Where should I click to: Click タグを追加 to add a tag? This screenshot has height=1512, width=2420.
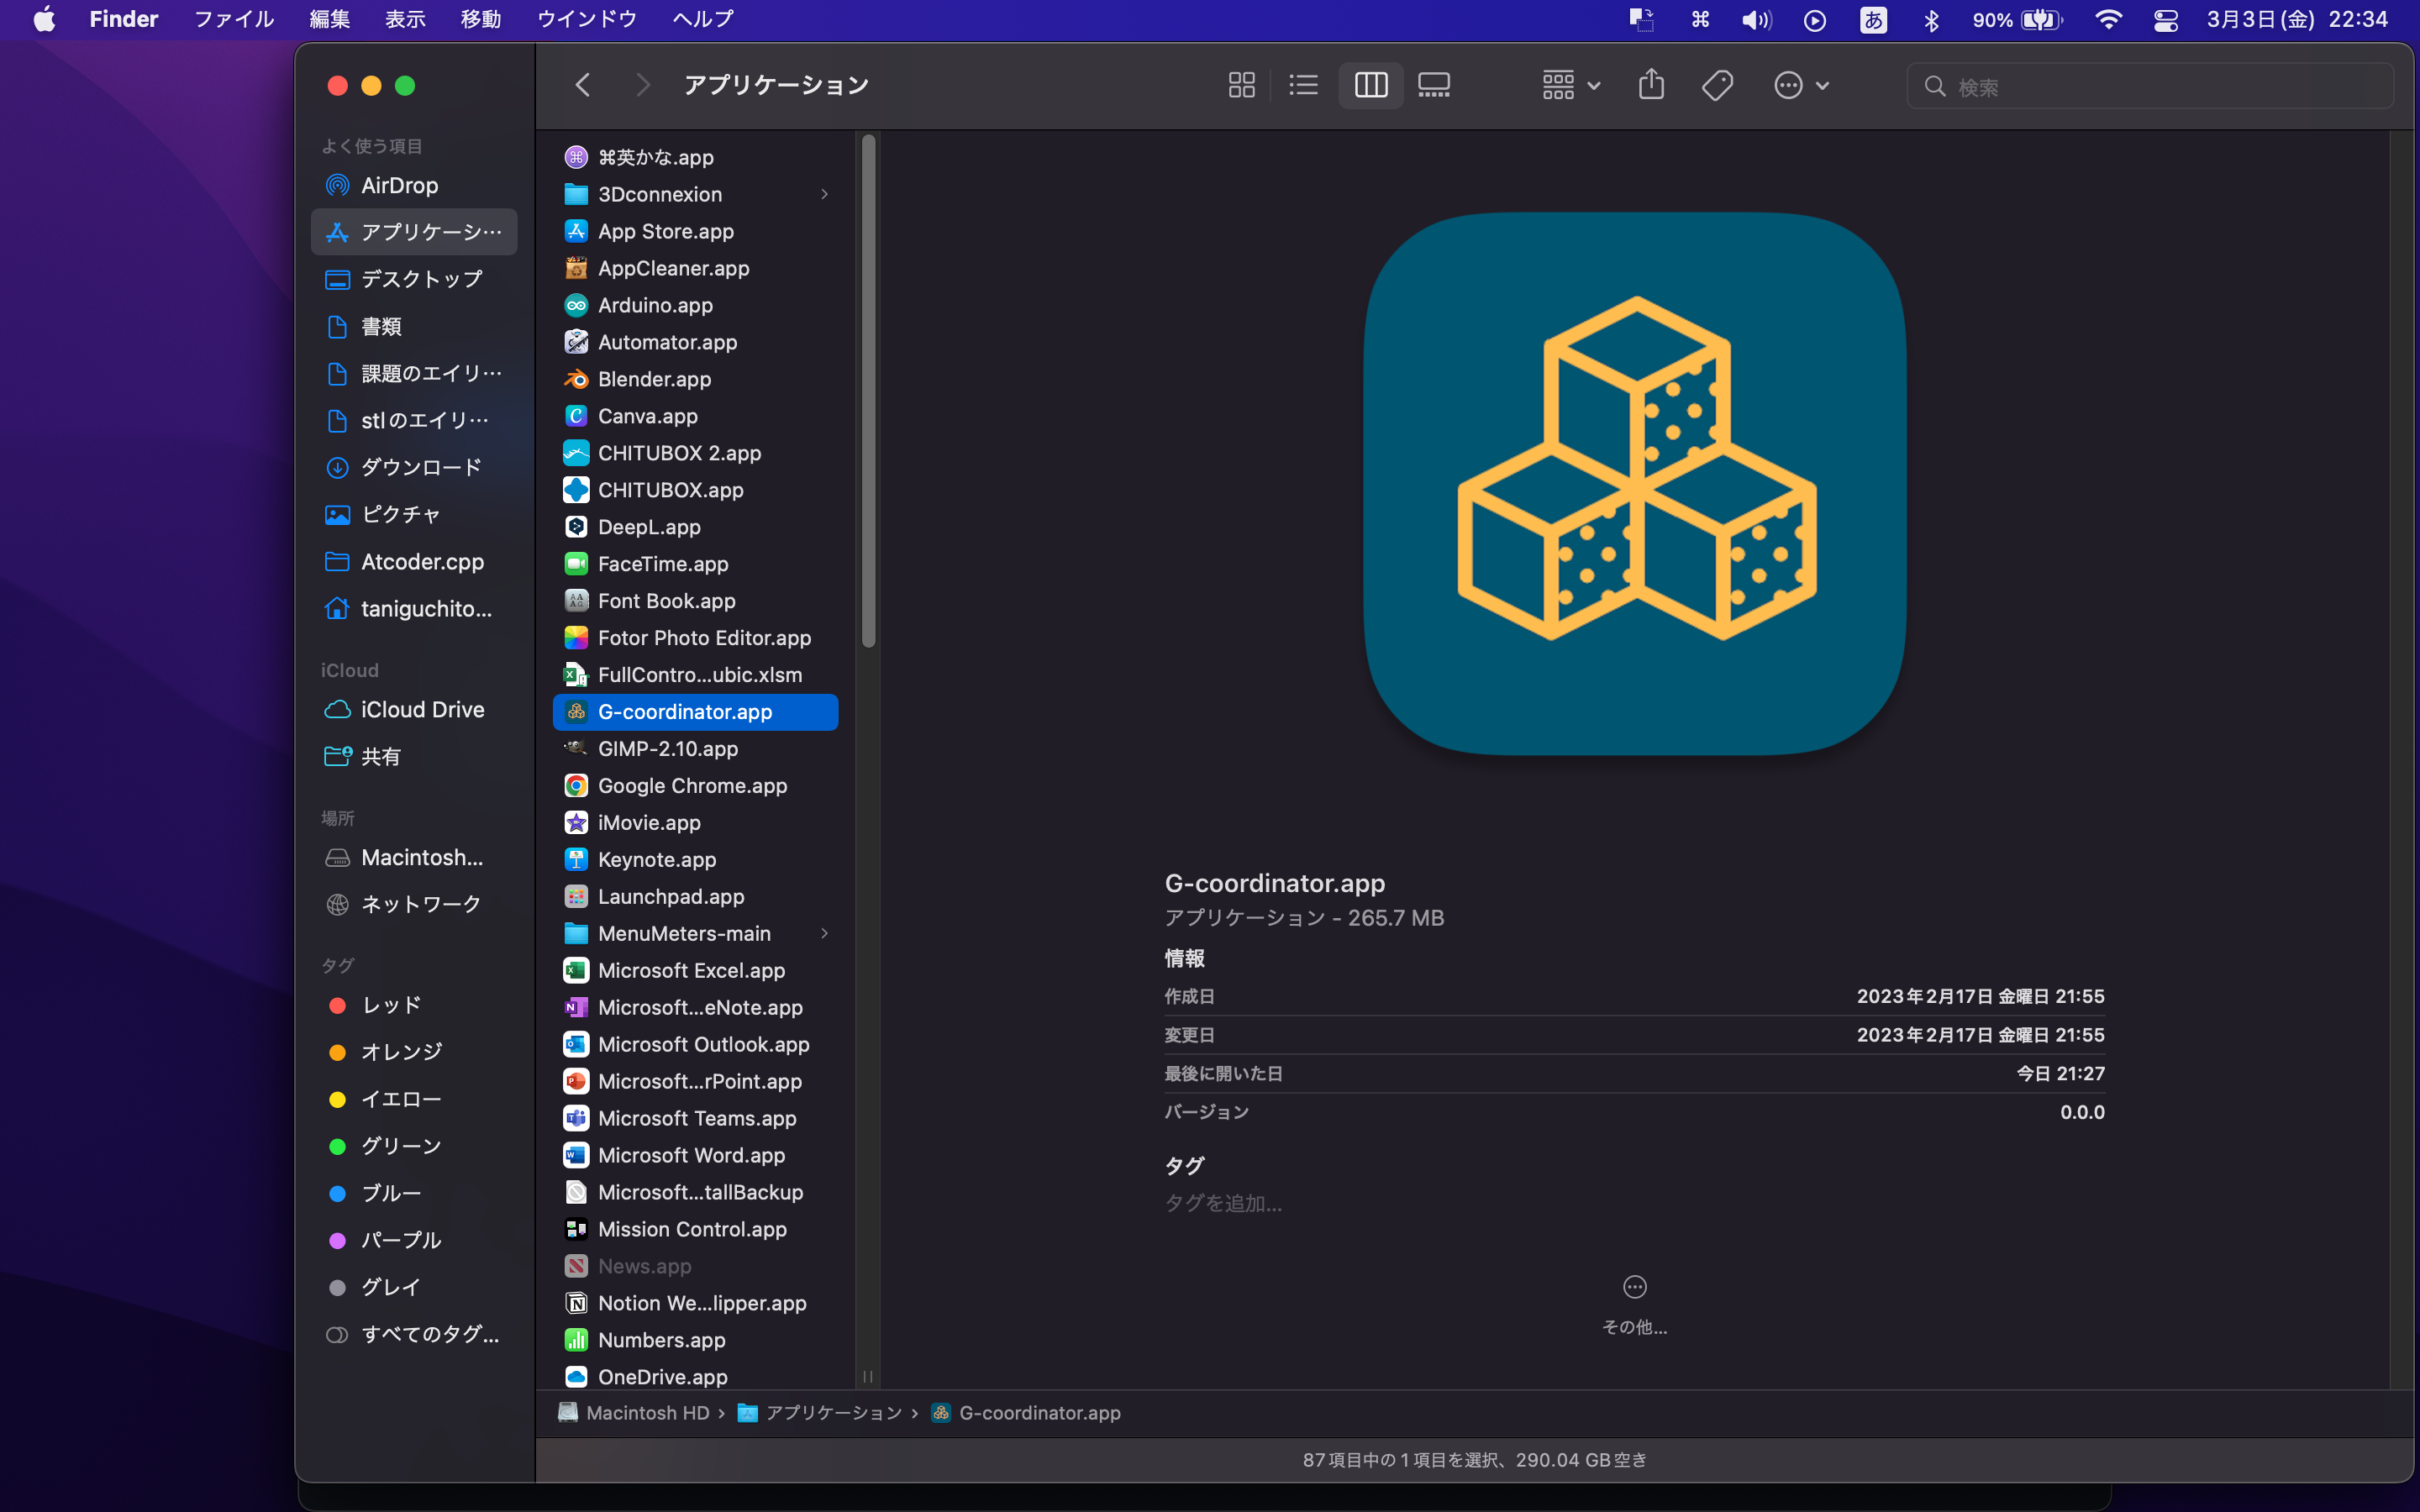pos(1223,1203)
